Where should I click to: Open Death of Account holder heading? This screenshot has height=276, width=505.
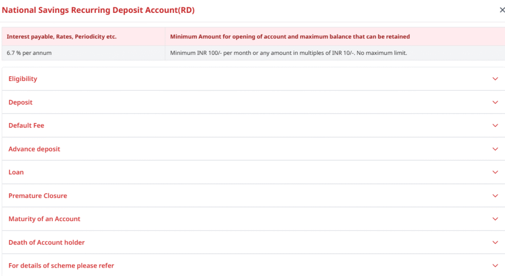[x=46, y=242]
